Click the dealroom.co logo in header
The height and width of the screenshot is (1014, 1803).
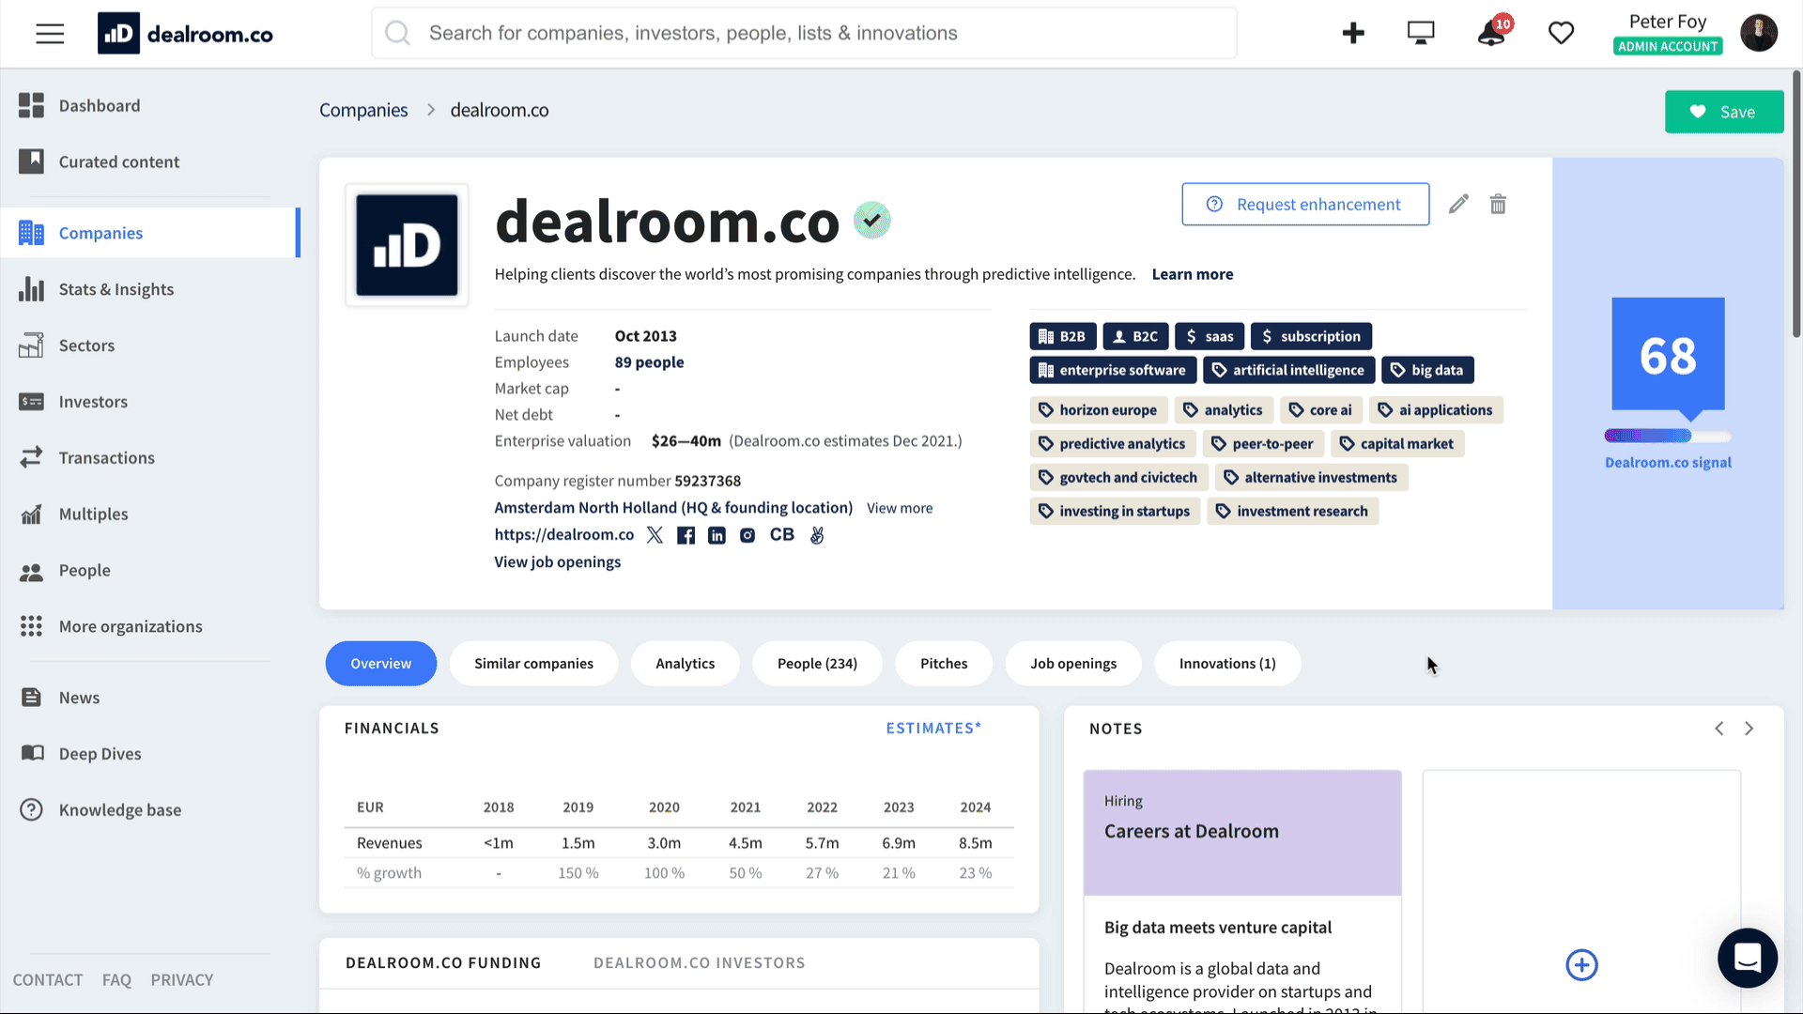point(185,34)
